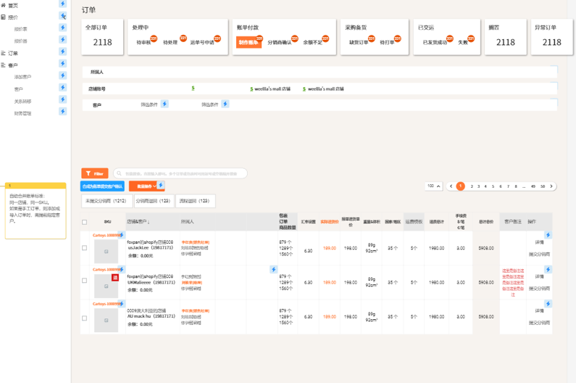This screenshot has height=383, width=576.
Task: Check the first order row checkbox
Action: click(x=85, y=248)
